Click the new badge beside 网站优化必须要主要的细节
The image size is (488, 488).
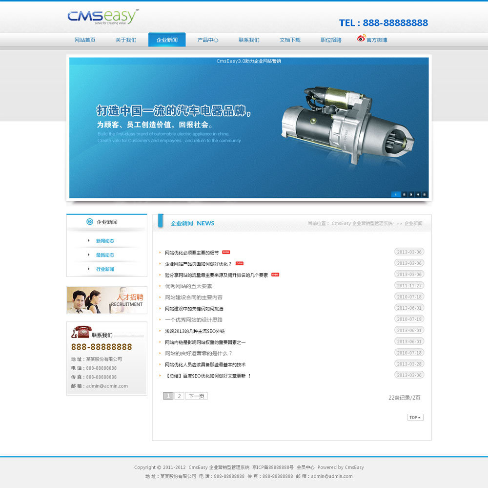(x=226, y=252)
